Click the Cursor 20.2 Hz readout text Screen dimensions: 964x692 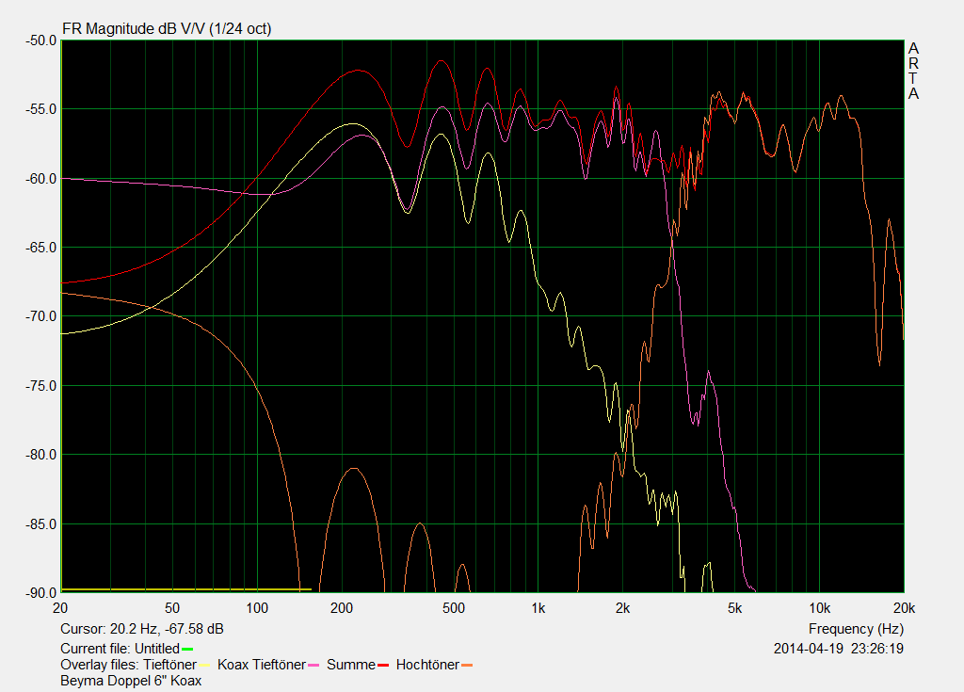point(141,629)
